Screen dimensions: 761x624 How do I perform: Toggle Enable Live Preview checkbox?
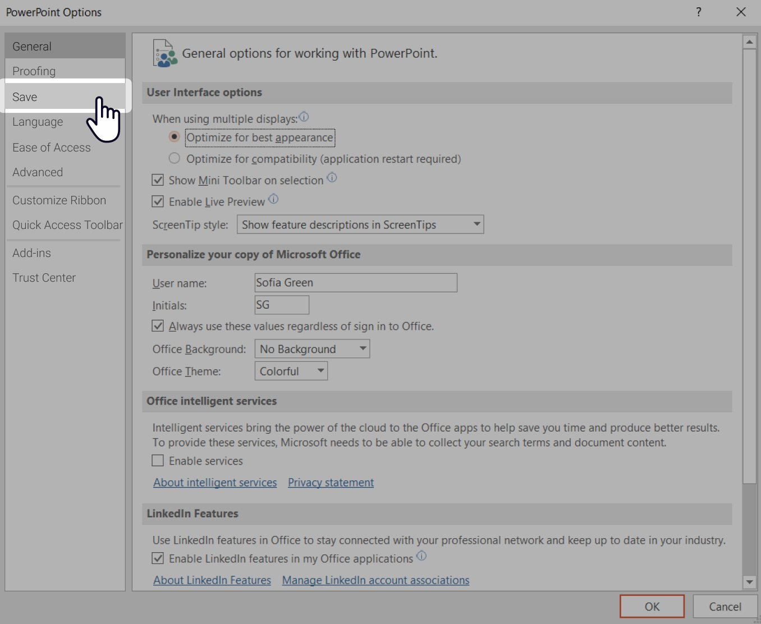click(158, 201)
